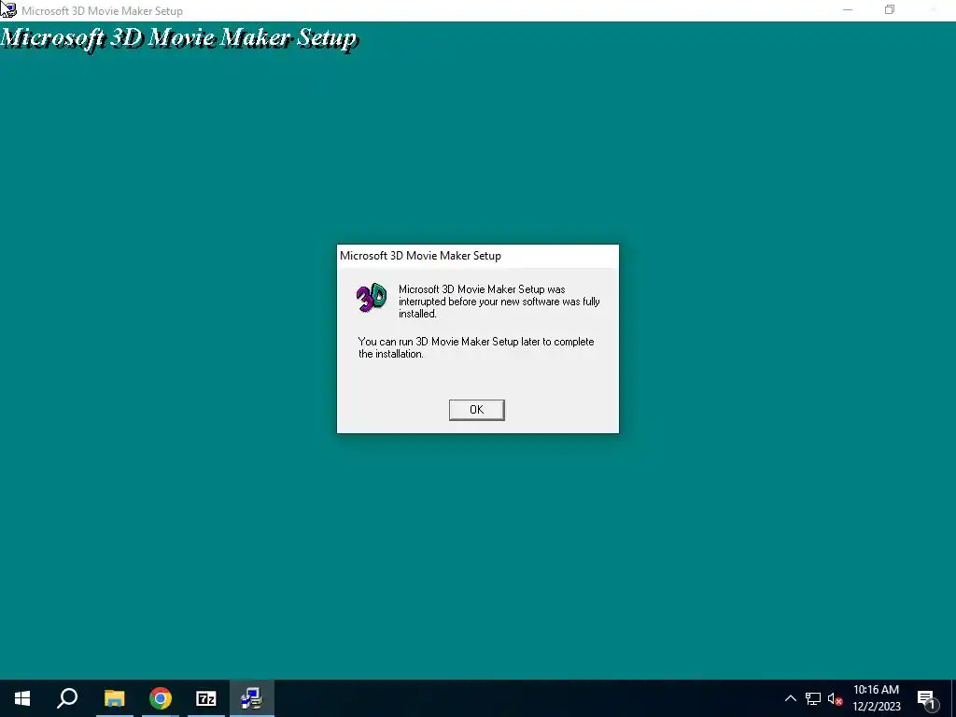Open network status tray icon
956x717 pixels.
pos(813,698)
